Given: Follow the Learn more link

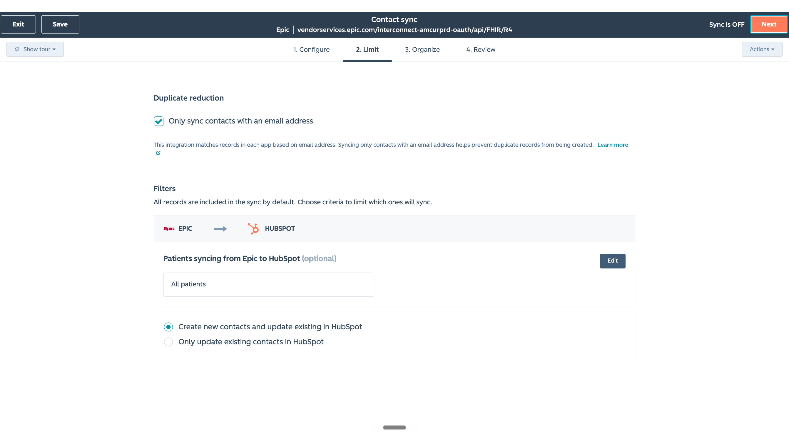Looking at the screenshot, I should [613, 145].
